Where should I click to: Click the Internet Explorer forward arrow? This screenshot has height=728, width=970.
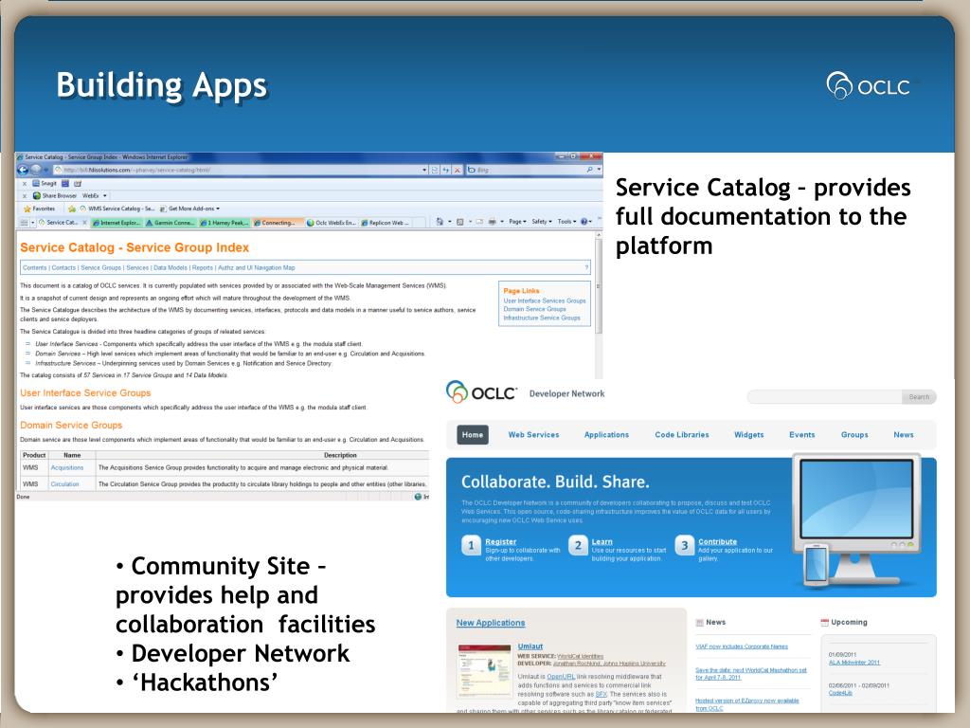click(x=36, y=170)
